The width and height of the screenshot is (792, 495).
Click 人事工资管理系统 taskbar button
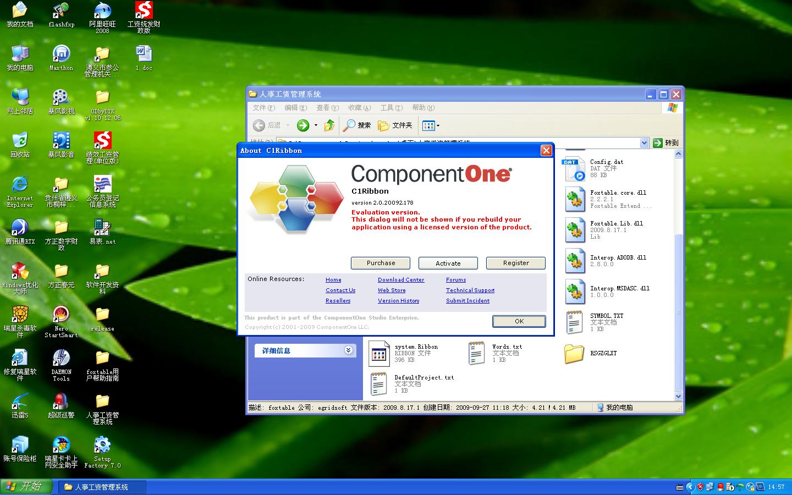pyautogui.click(x=102, y=487)
